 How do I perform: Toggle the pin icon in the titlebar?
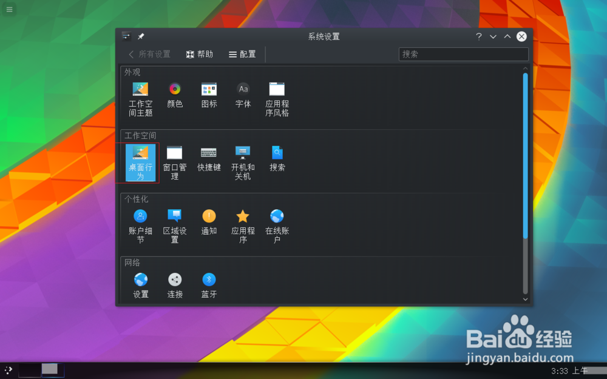[140, 36]
